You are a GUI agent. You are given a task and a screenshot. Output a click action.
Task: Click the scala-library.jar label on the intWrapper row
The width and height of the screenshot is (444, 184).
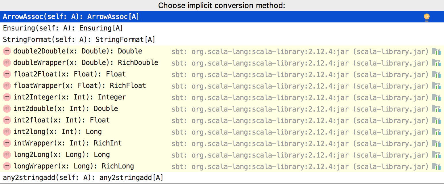point(391,143)
